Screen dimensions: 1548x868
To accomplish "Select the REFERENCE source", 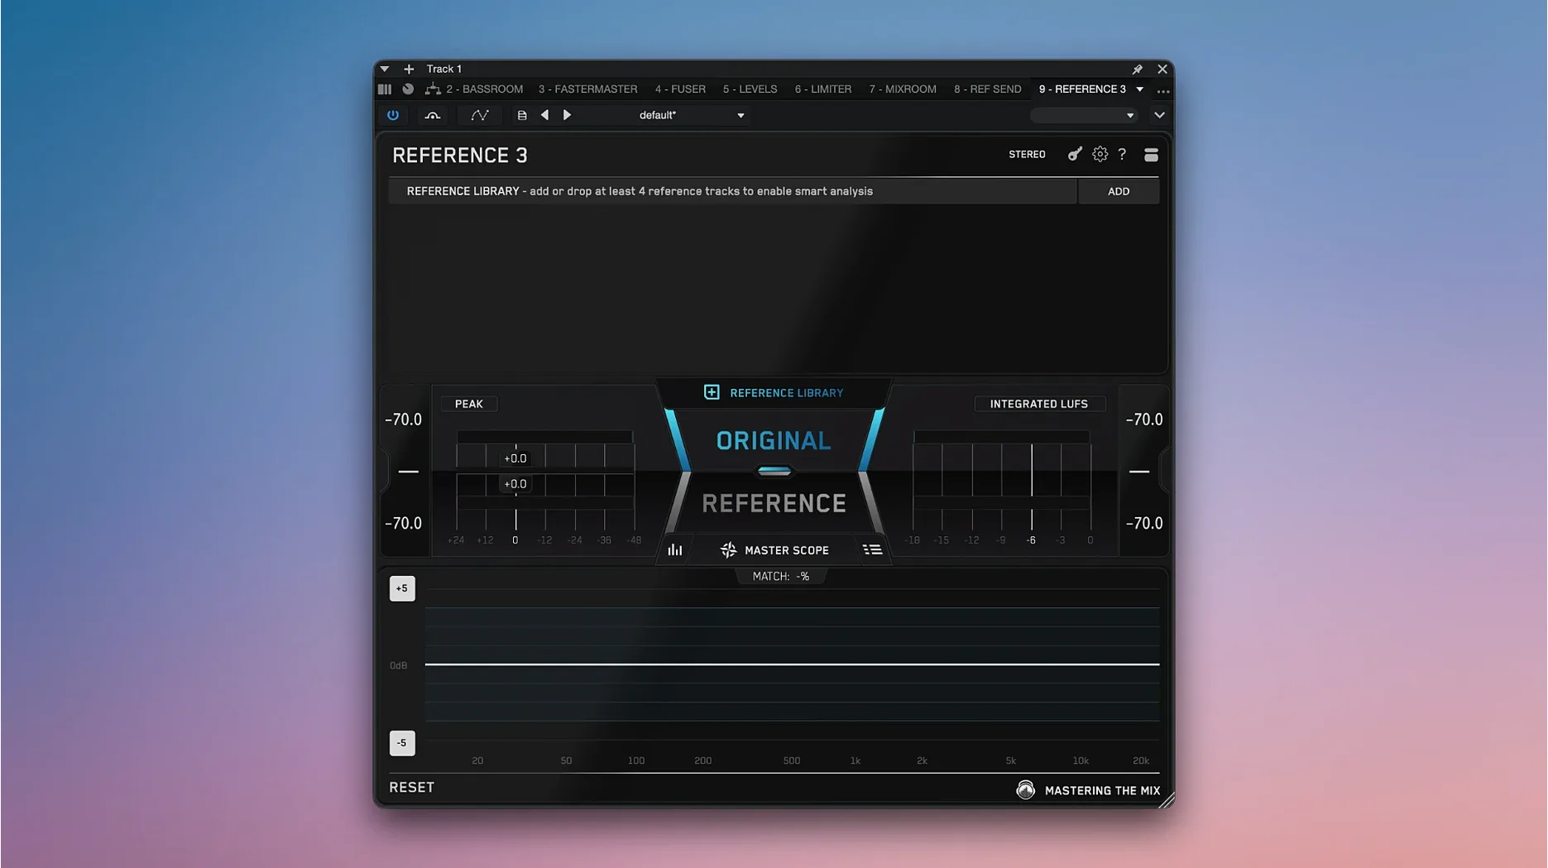I will [x=774, y=503].
